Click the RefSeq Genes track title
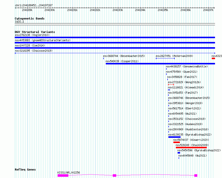The image size is (222, 178). click(x=25, y=170)
